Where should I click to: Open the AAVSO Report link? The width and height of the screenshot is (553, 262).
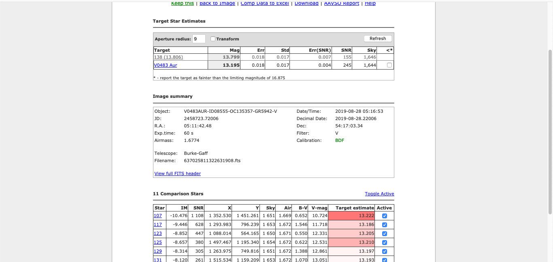(342, 3)
